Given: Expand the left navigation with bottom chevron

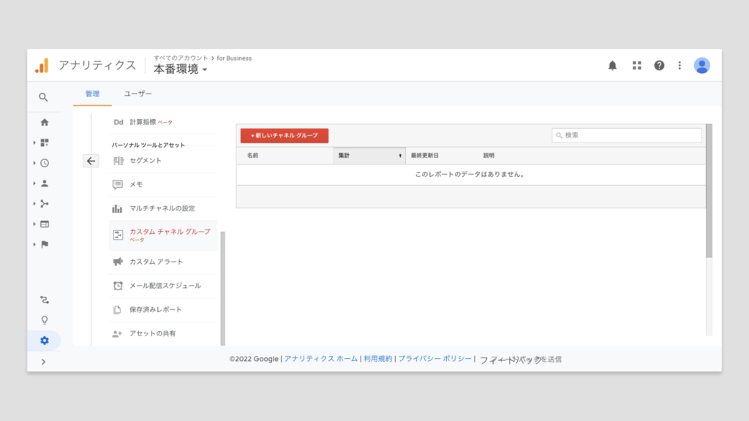Looking at the screenshot, I should (44, 362).
